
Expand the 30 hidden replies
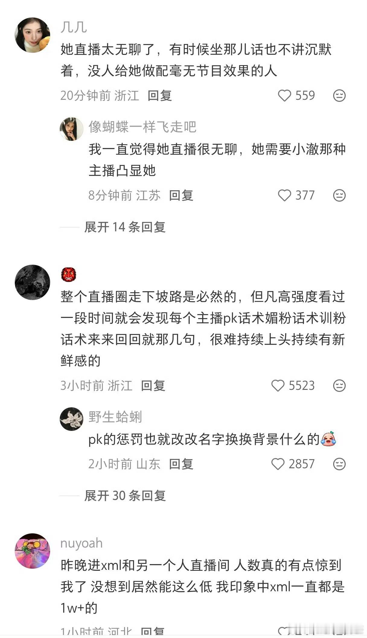click(x=125, y=495)
